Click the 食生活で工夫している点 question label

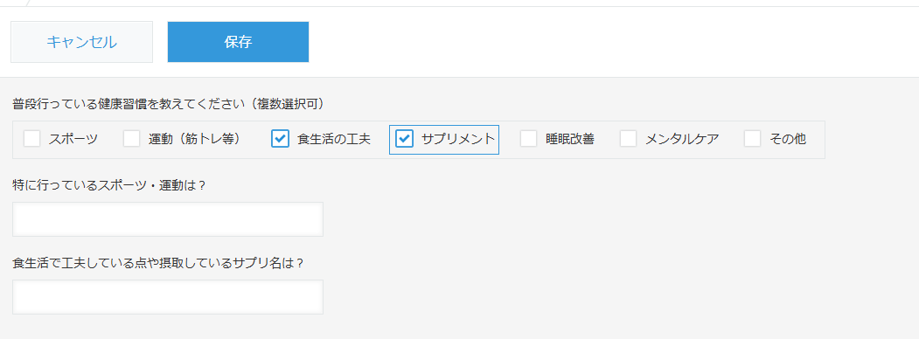[x=158, y=263]
